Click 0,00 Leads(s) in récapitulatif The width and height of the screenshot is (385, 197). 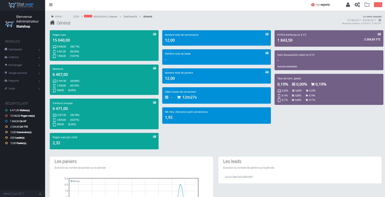tap(17, 137)
